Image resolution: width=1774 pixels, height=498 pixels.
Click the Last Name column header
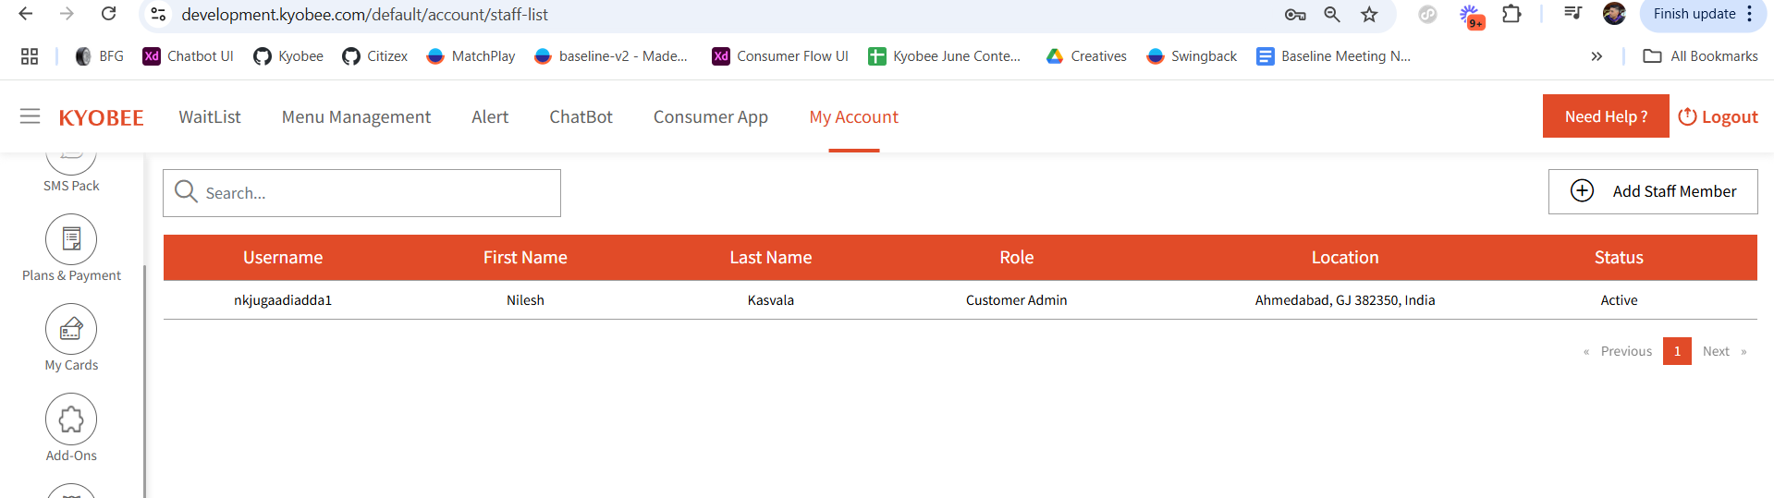click(x=770, y=258)
